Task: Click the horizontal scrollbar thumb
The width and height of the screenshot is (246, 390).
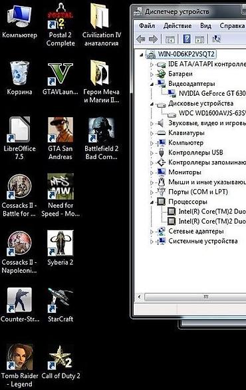Action: [195, 296]
